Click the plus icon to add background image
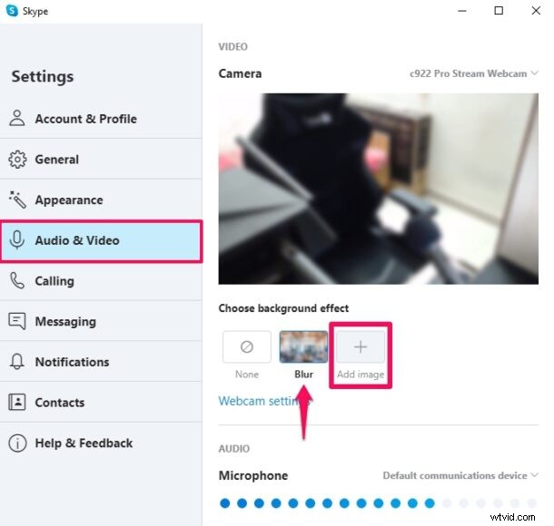The width and height of the screenshot is (554, 526). 361,346
